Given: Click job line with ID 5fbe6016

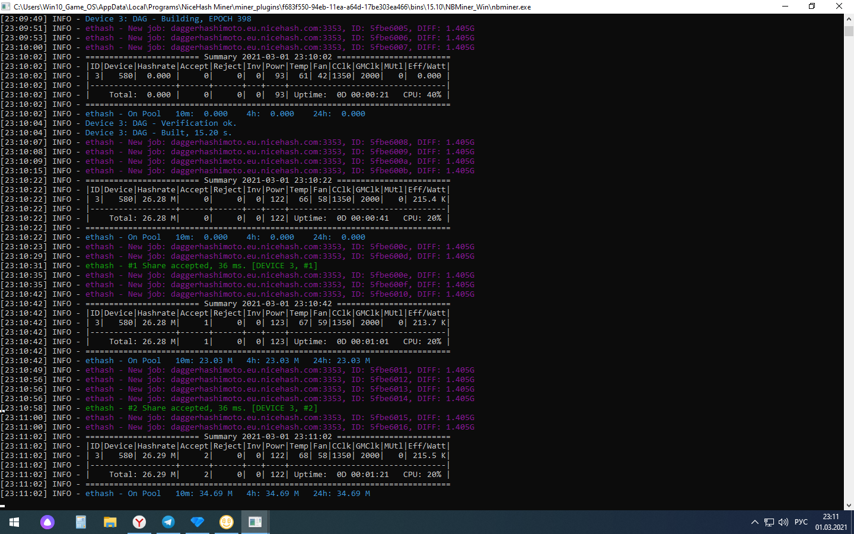Looking at the screenshot, I should point(280,427).
